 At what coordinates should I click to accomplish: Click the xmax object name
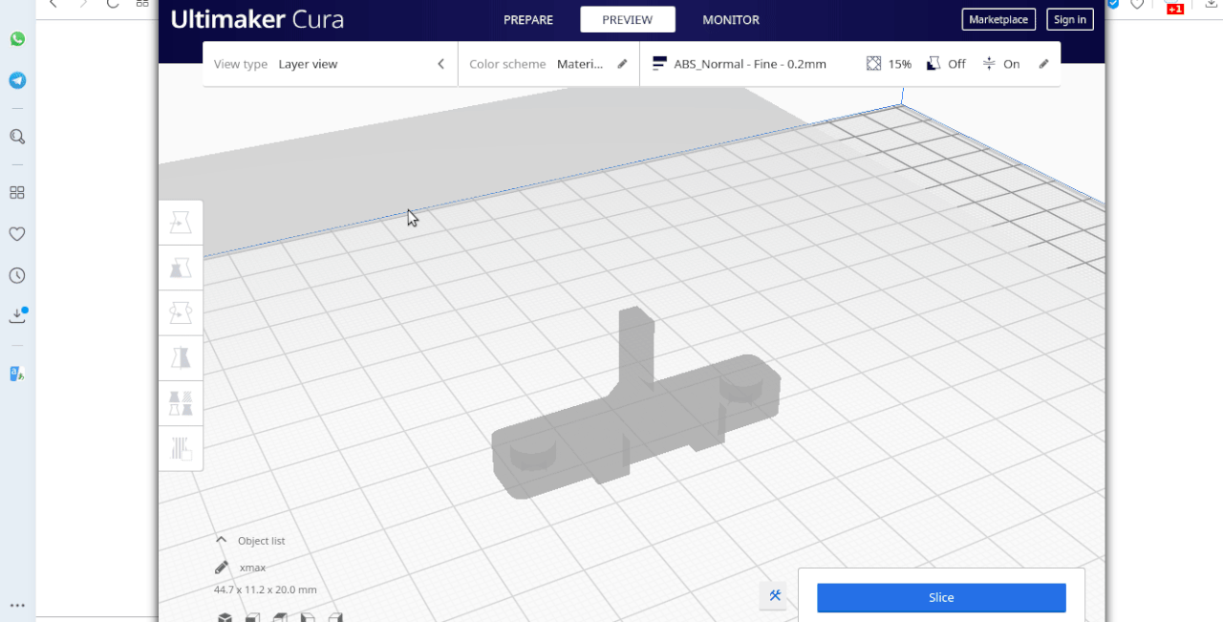(x=252, y=568)
